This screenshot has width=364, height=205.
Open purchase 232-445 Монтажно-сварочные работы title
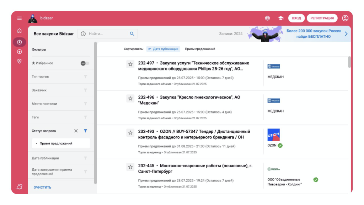195,168
